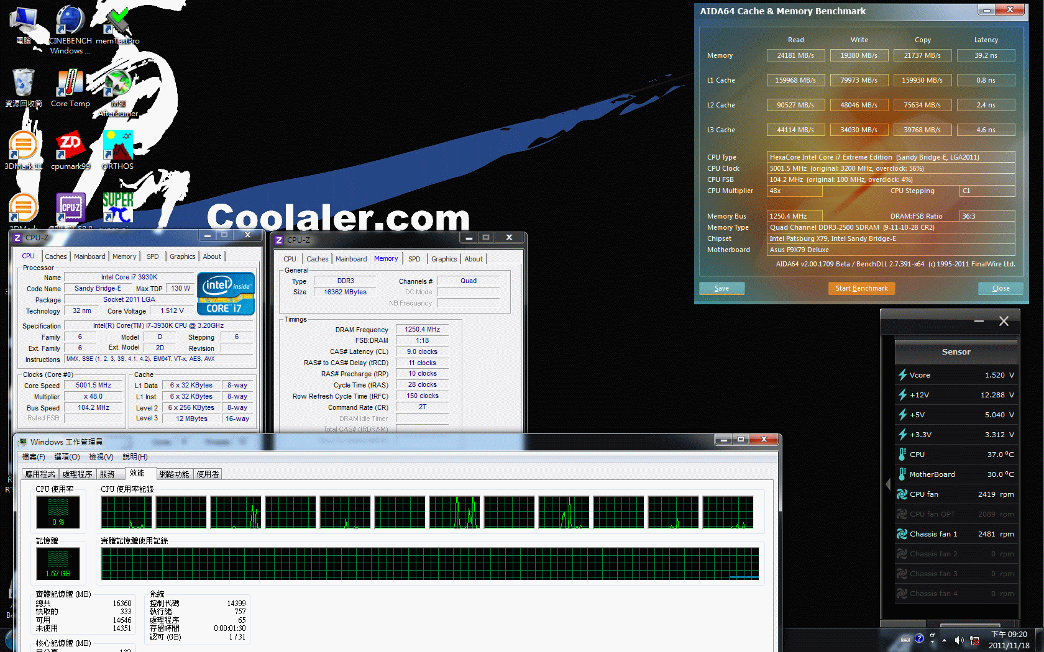Click the clock and date in the taskbar
This screenshot has width=1044, height=652.
tap(1009, 640)
